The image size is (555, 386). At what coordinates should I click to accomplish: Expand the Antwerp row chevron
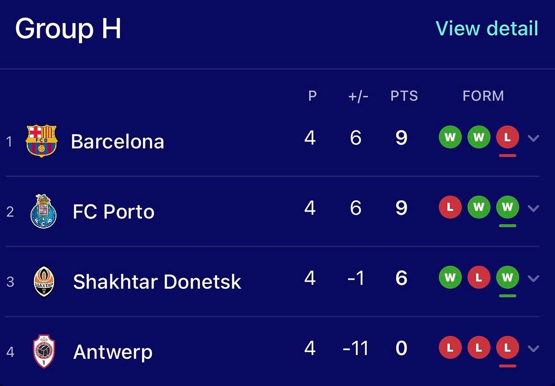point(533,349)
